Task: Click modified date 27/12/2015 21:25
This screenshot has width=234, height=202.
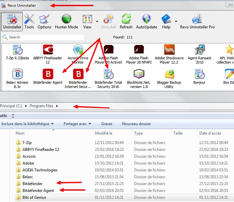Action: 109,184
